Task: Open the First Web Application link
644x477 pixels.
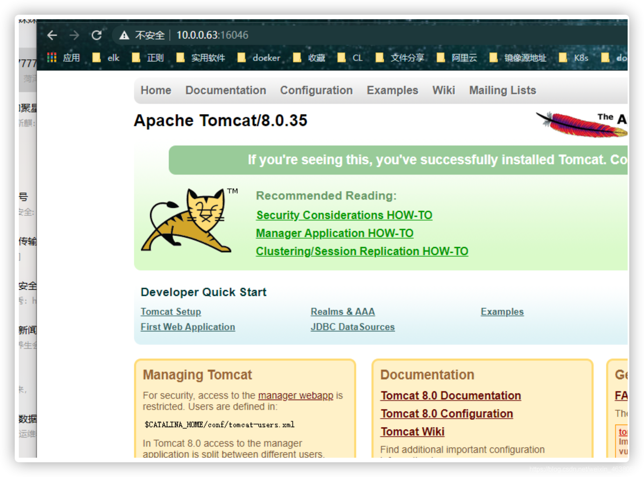Action: [188, 327]
